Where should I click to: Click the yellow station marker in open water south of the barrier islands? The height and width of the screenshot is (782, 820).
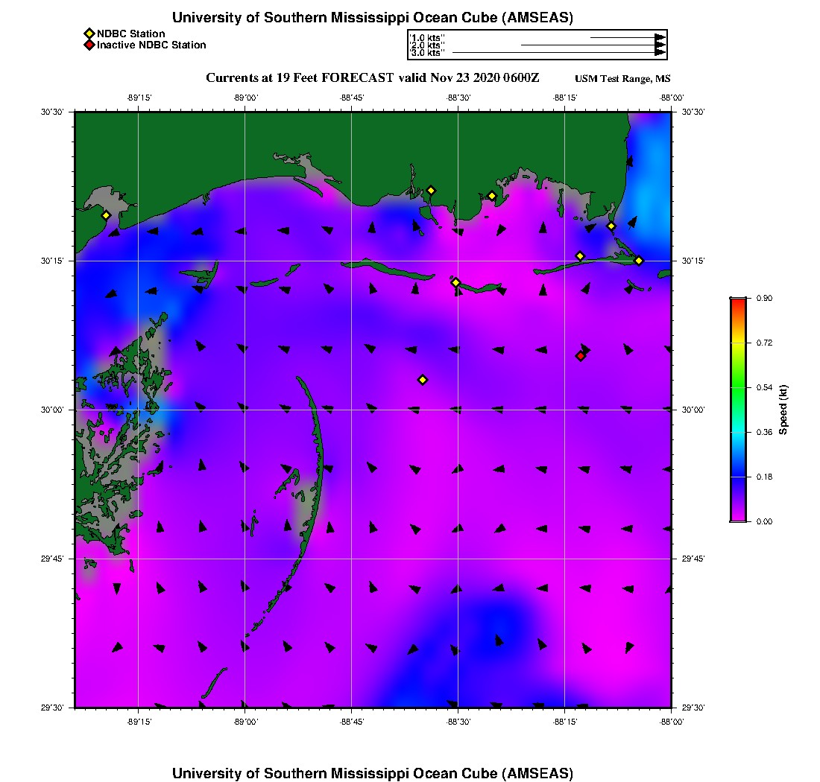click(423, 380)
